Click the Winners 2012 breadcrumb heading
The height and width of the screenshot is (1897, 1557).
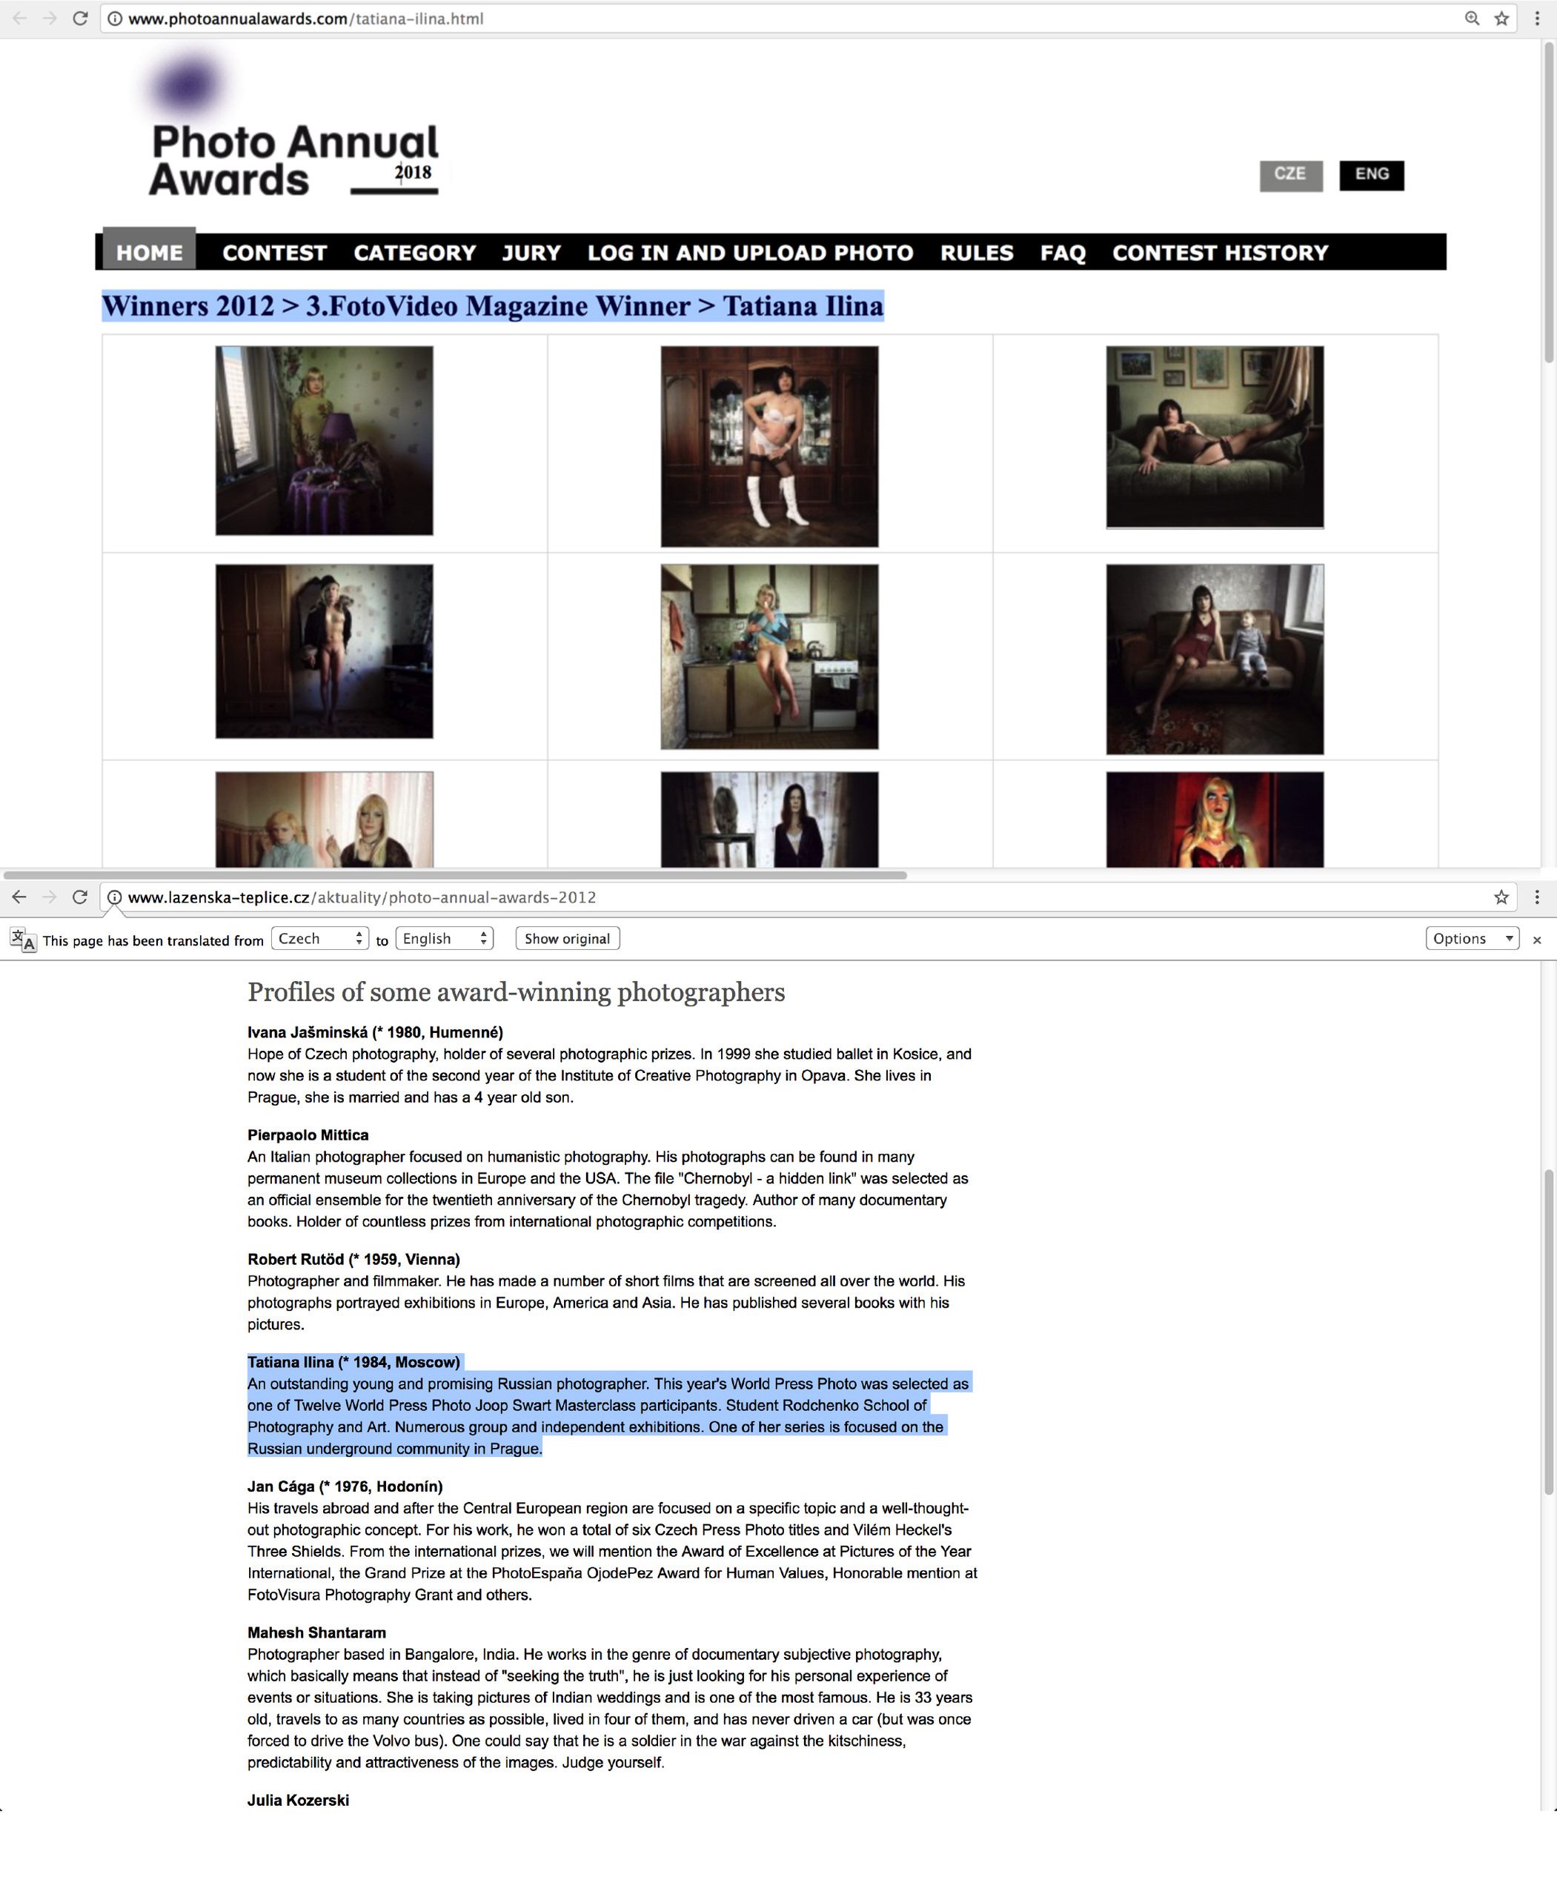tap(492, 306)
